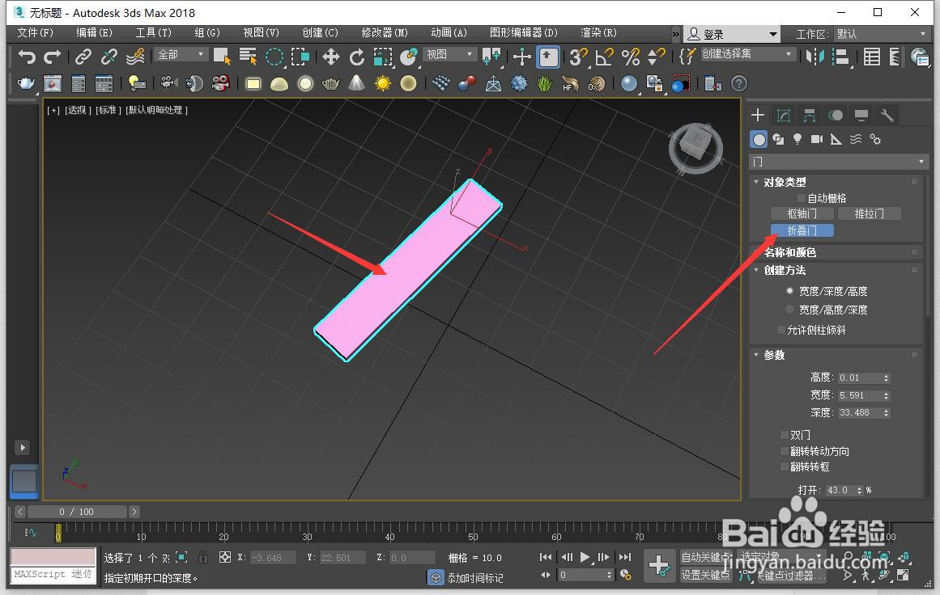Select 宽度/深度/高度 creation method

click(x=789, y=291)
